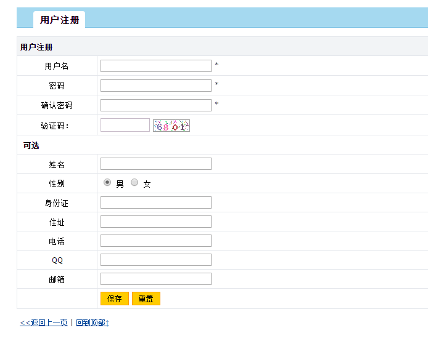428x349 pixels.
Task: Click the 回到顶部 link
Action: click(92, 322)
